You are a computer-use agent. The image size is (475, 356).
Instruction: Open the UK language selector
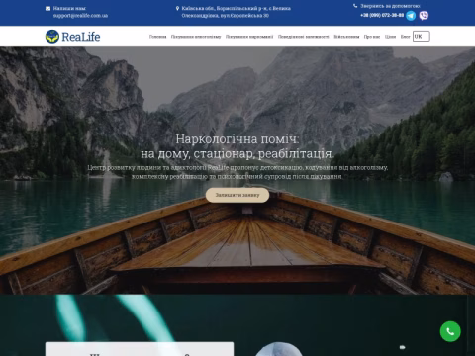tap(422, 36)
